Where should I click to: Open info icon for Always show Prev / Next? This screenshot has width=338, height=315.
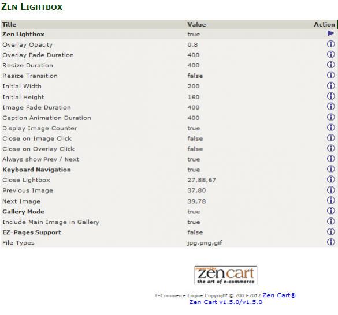(330, 159)
